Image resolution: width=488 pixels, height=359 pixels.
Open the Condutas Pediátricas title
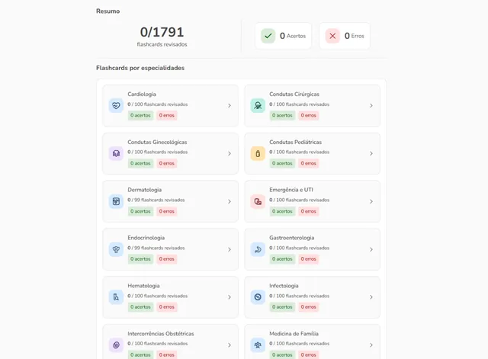295,142
